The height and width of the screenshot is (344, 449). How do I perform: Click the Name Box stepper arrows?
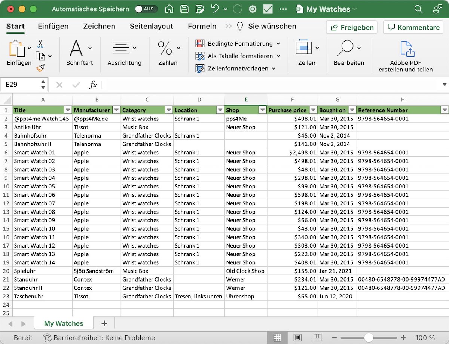(43, 85)
